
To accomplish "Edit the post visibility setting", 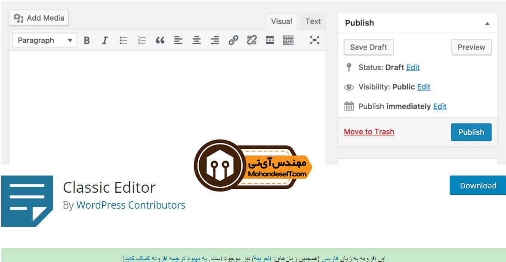I will (424, 87).
